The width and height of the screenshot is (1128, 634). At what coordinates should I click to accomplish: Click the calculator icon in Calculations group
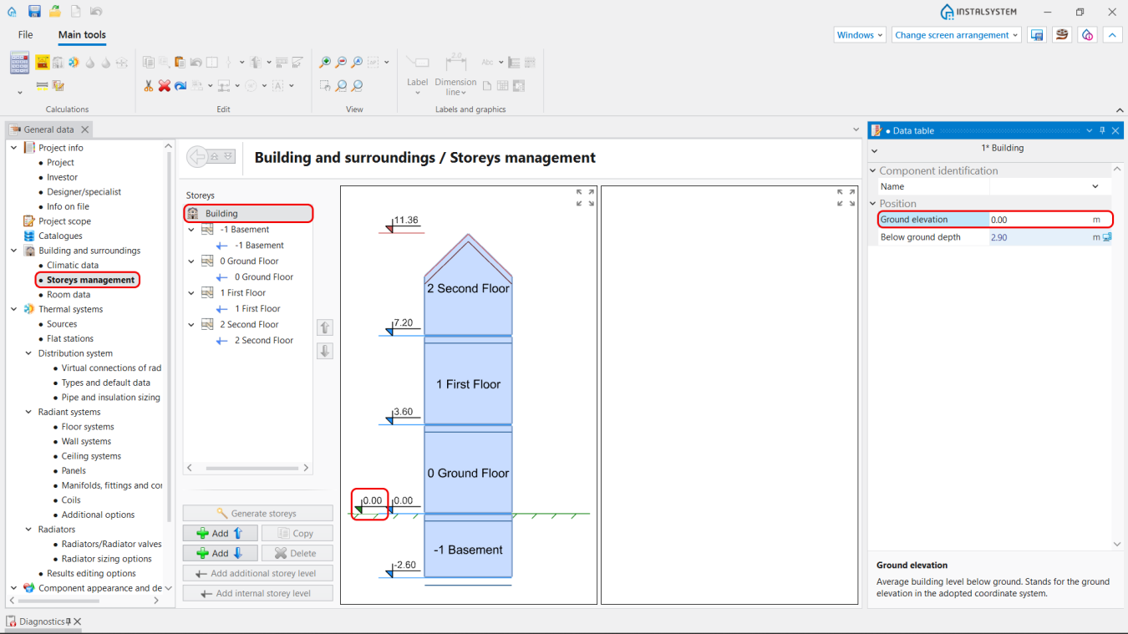(x=19, y=63)
